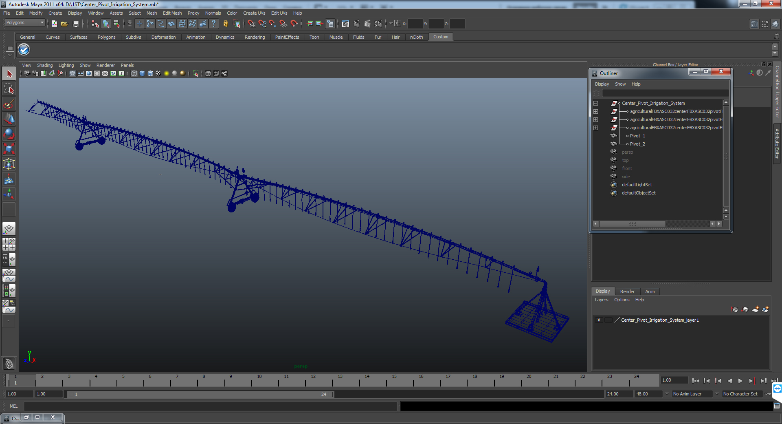The height and width of the screenshot is (424, 782).
Task: Move selected layer up icon
Action: (x=735, y=309)
